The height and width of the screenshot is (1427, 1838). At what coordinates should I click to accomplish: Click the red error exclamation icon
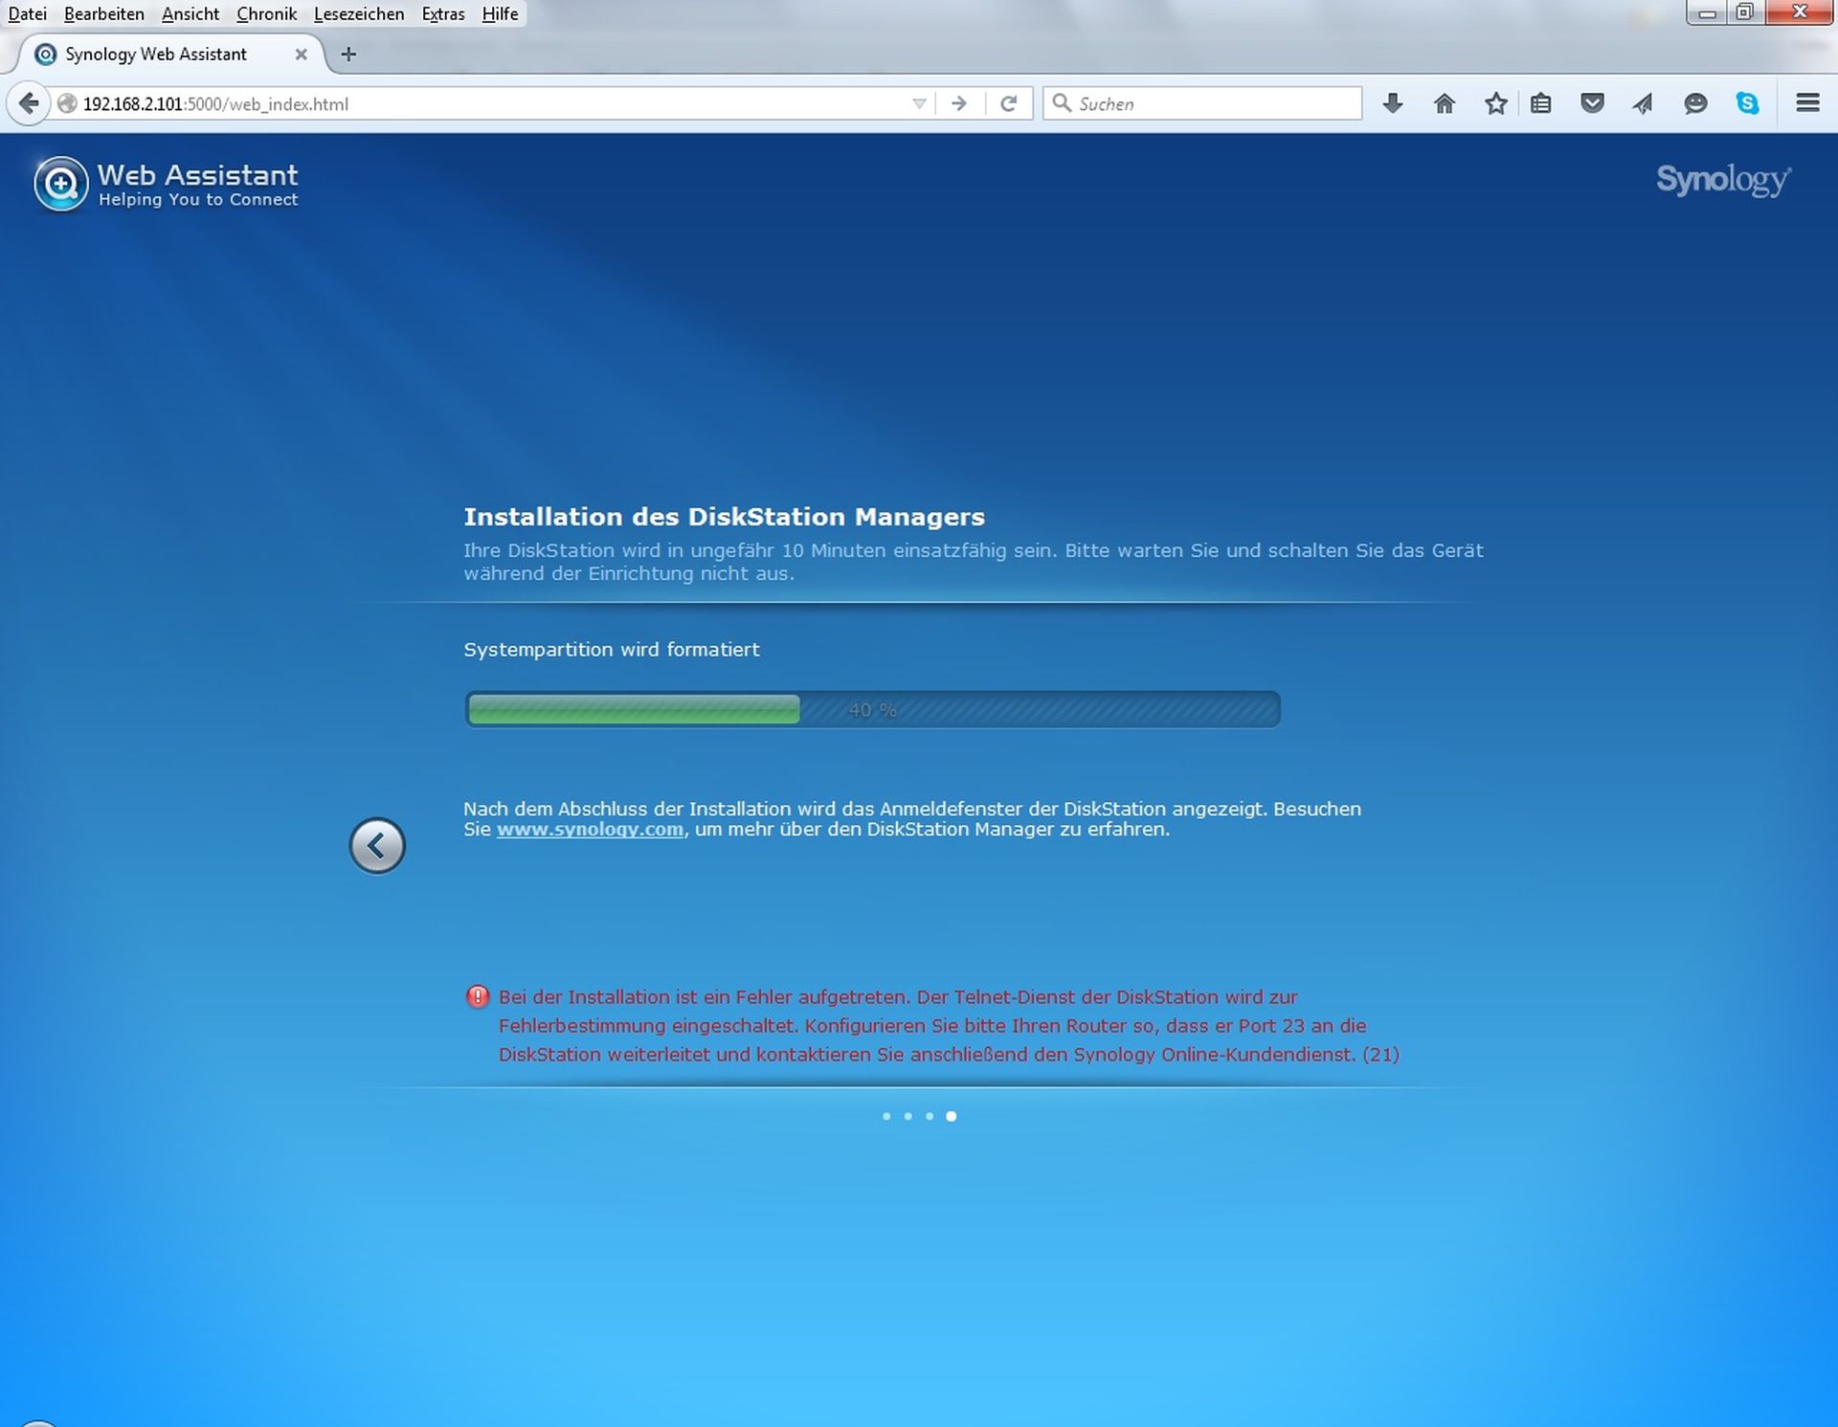pos(477,996)
